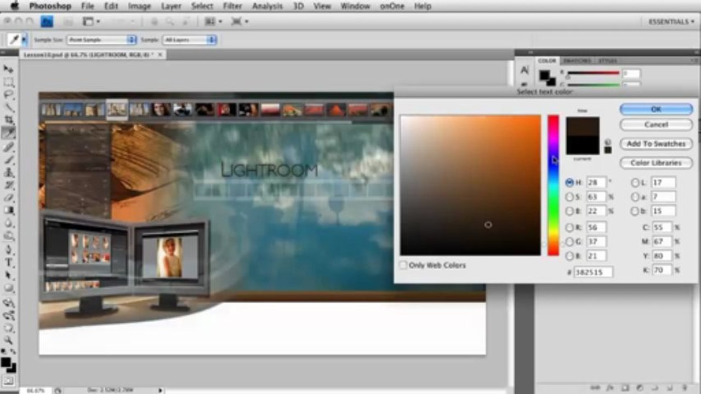Select the Shape tool

click(x=8, y=288)
